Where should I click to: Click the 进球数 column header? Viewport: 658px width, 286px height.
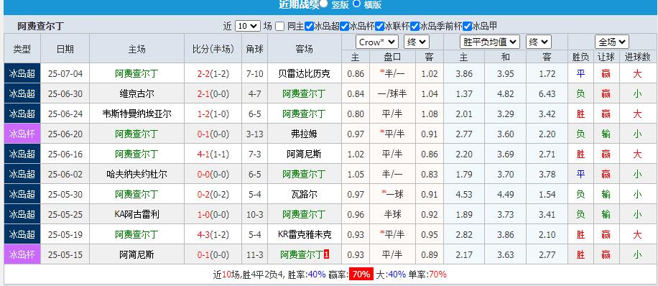pos(637,57)
